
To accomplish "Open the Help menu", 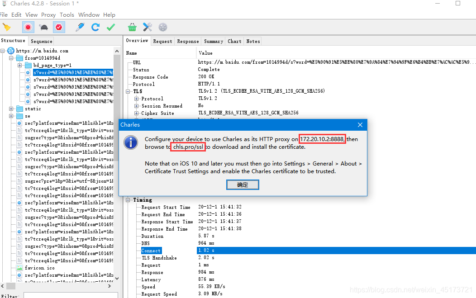I will (109, 14).
